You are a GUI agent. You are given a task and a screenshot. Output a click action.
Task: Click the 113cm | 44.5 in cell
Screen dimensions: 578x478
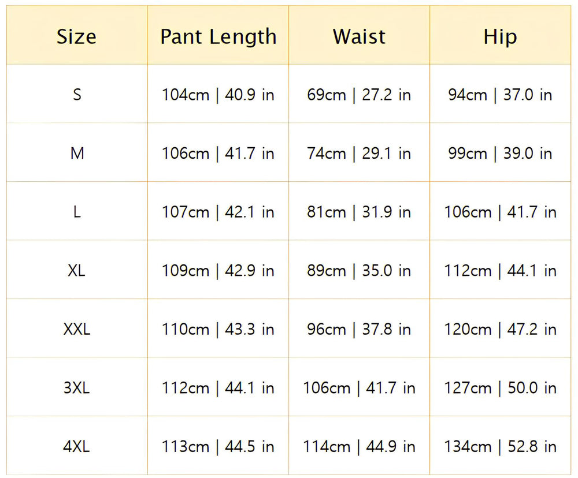(x=218, y=447)
